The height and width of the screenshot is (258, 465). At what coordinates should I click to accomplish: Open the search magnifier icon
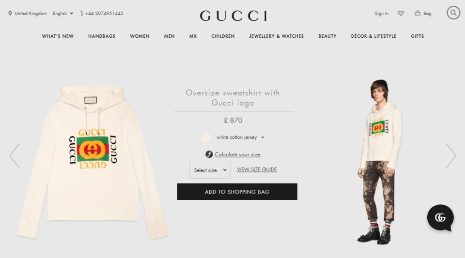point(453,13)
